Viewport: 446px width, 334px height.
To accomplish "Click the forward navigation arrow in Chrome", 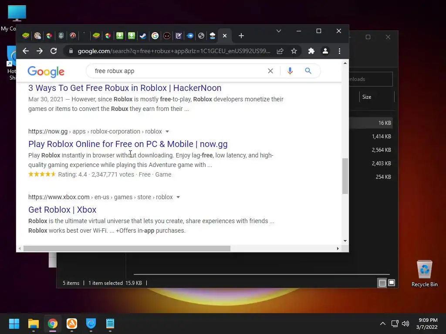I will [40, 51].
